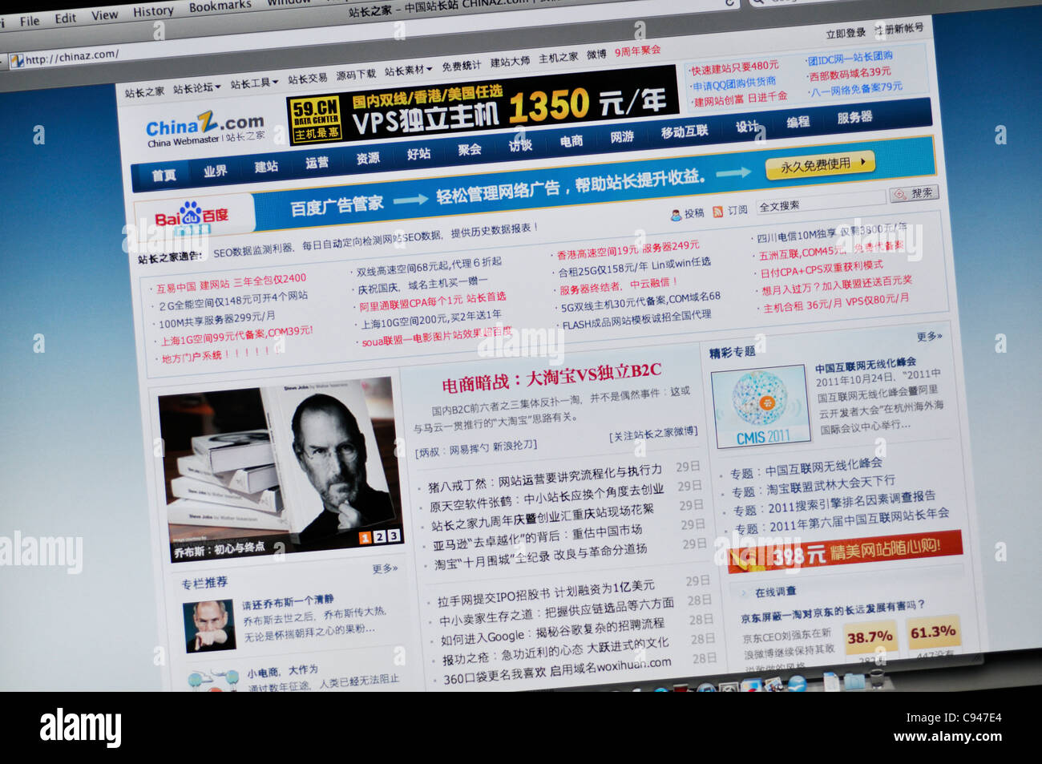Screen dimensions: 1042x764
Task: Select slide 2 on the Jobs slideshow
Action: pyautogui.click(x=379, y=537)
